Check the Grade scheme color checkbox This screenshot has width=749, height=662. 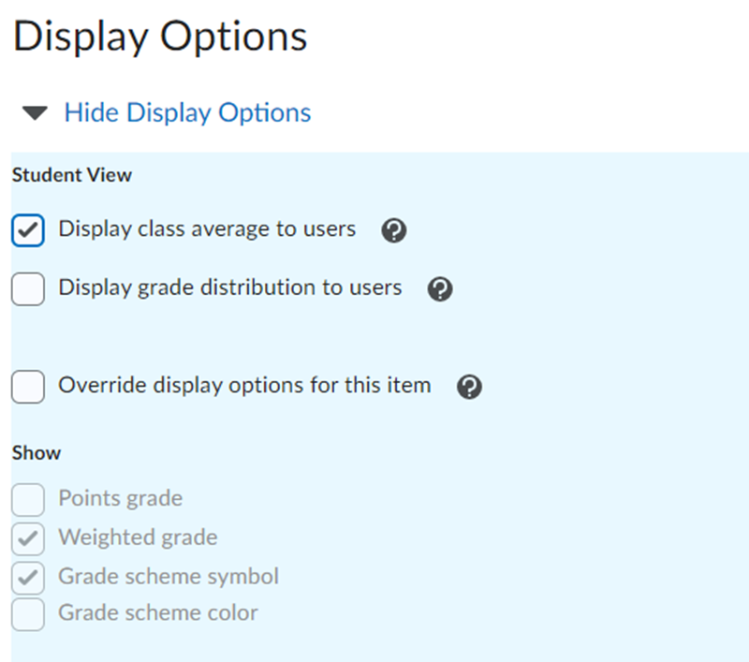(28, 614)
